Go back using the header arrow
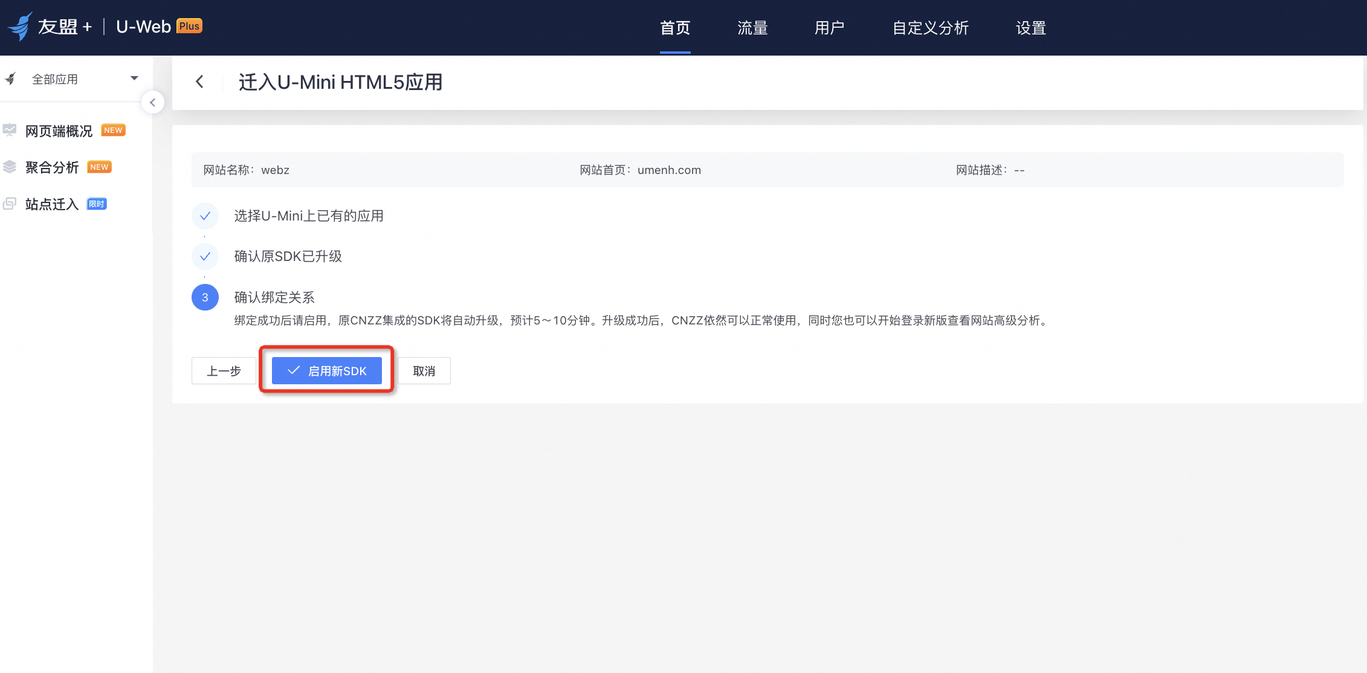This screenshot has width=1367, height=673. 199,82
